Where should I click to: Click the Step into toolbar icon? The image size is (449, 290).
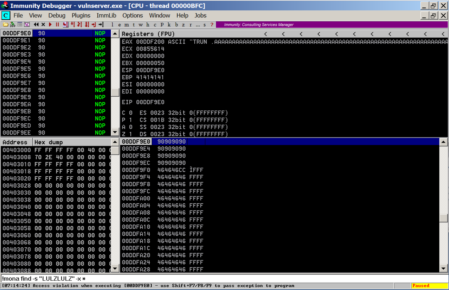(65, 25)
